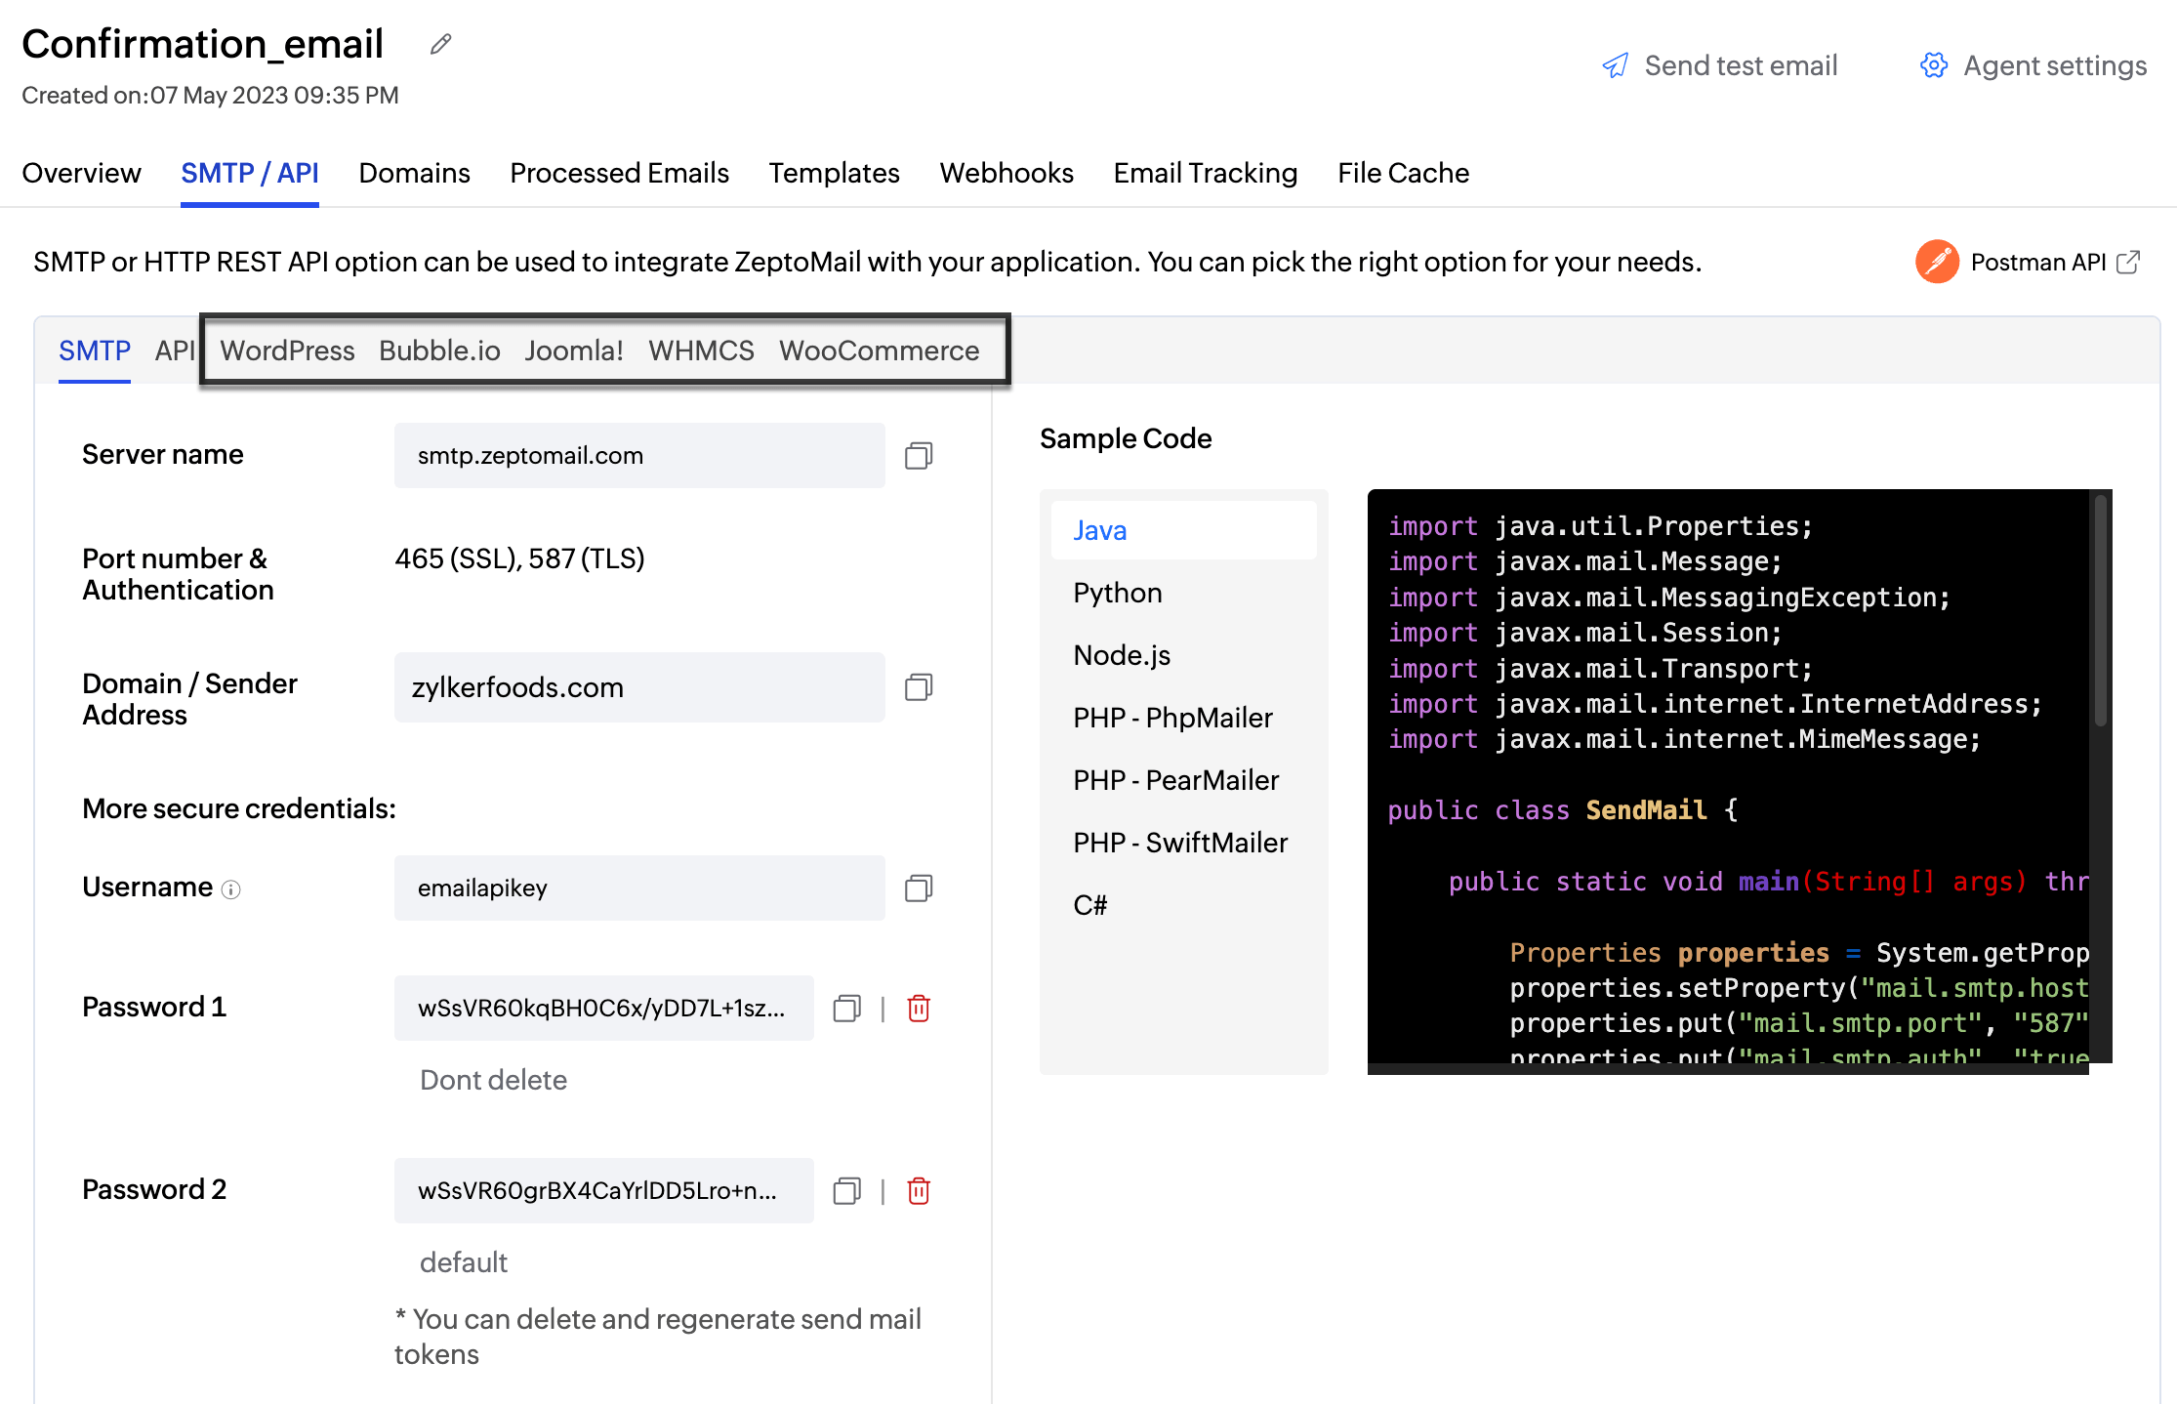This screenshot has width=2177, height=1404.
Task: Click the sample code horizontal scrollbar
Action: click(x=1728, y=1069)
